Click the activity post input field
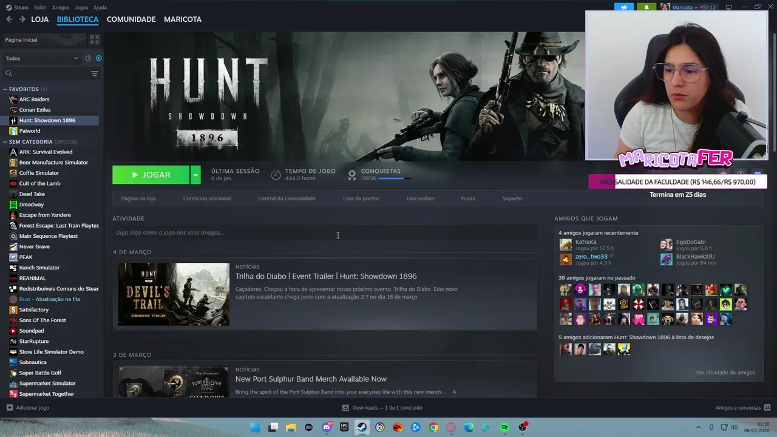 tap(325, 232)
